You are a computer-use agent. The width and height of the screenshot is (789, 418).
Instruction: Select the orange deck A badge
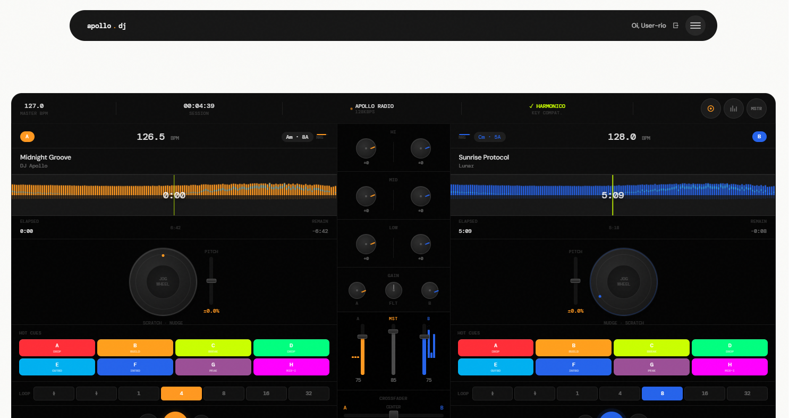click(27, 137)
